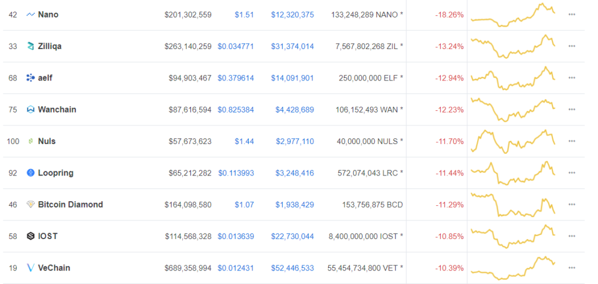Open the Wanchain coin name link
Viewport: 598px width, 284px height.
coord(57,110)
